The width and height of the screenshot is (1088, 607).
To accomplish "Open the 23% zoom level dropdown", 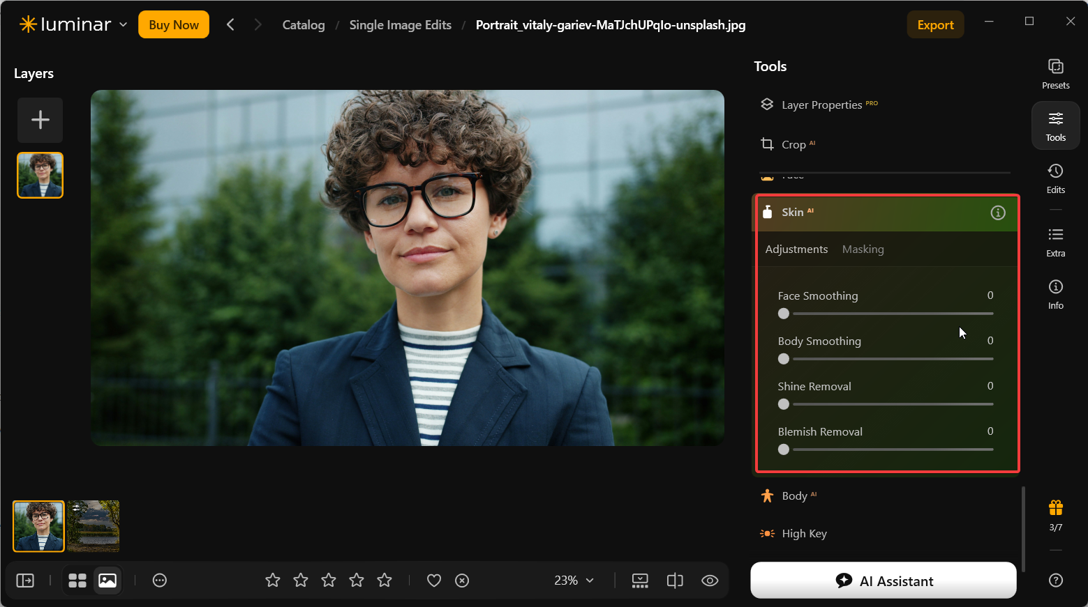I will click(574, 581).
